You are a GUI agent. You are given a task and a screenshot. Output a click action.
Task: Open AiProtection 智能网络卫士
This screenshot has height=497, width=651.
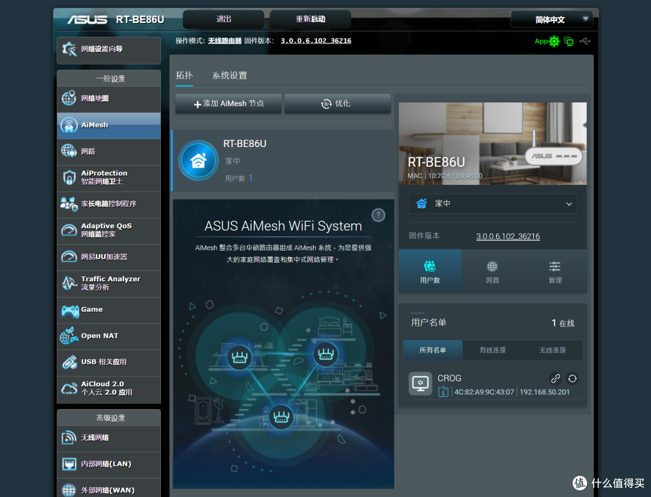[x=108, y=178]
